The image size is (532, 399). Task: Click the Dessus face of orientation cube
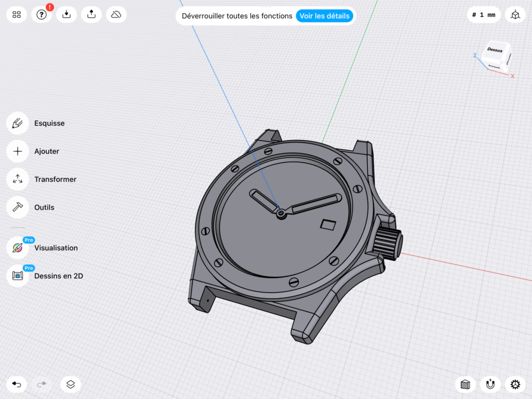tap(495, 50)
